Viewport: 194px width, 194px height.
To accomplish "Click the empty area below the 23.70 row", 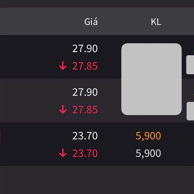I will [x=97, y=180].
